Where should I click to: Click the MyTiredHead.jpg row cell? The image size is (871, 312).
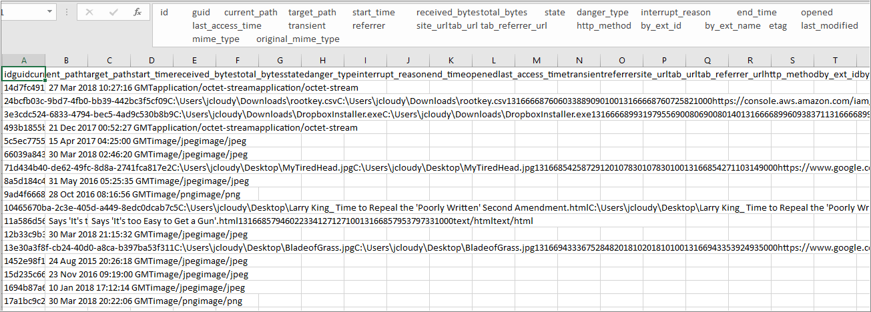(24, 167)
